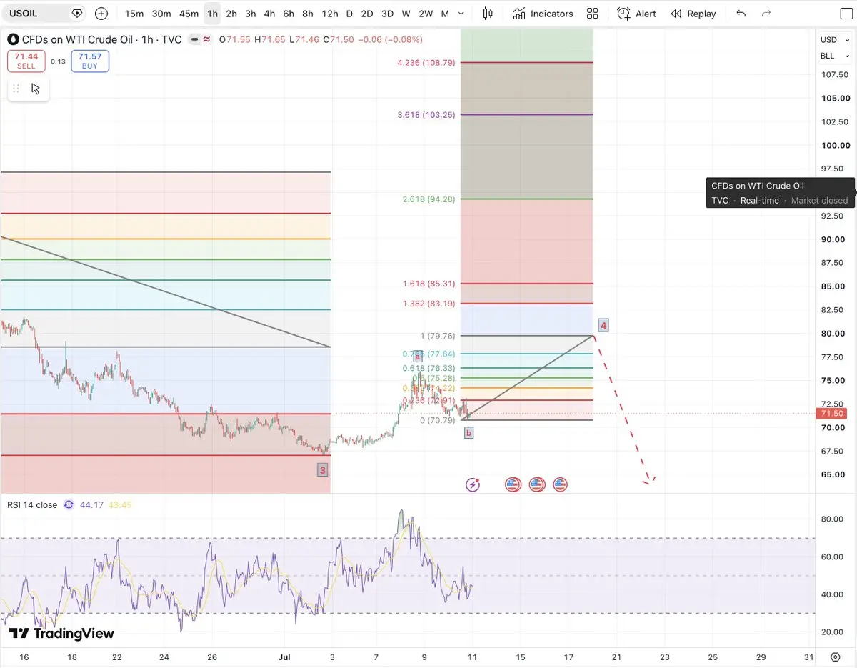The width and height of the screenshot is (857, 668).
Task: Switch to the 4h timeframe
Action: (x=269, y=14)
